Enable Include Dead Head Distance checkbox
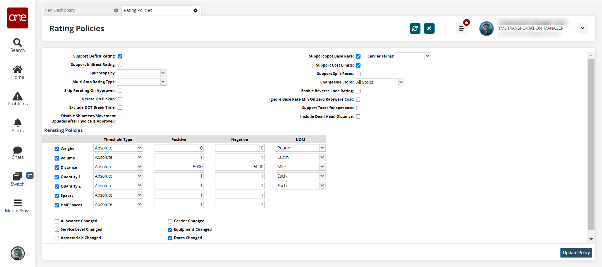The width and height of the screenshot is (602, 267). 358,117
